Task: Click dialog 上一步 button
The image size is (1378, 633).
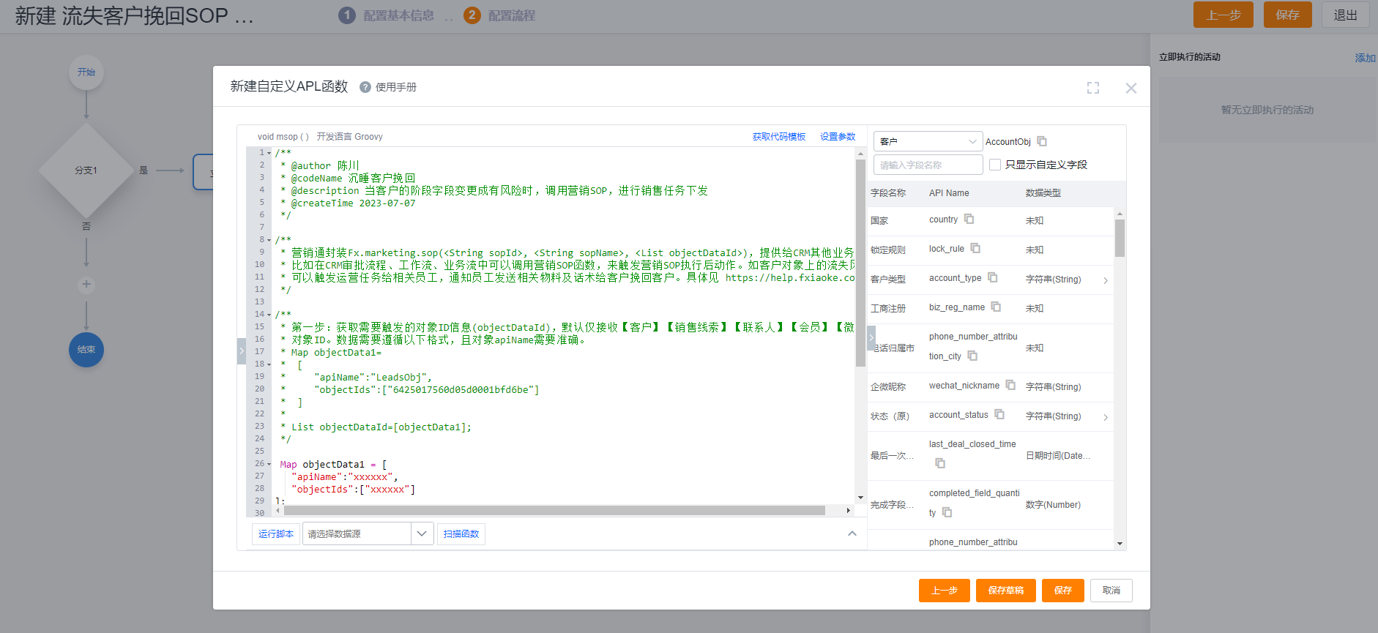Action: pos(945,591)
